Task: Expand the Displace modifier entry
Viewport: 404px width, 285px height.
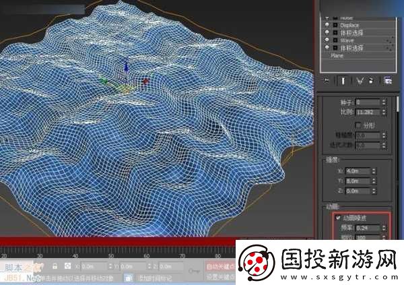Action: (x=335, y=25)
